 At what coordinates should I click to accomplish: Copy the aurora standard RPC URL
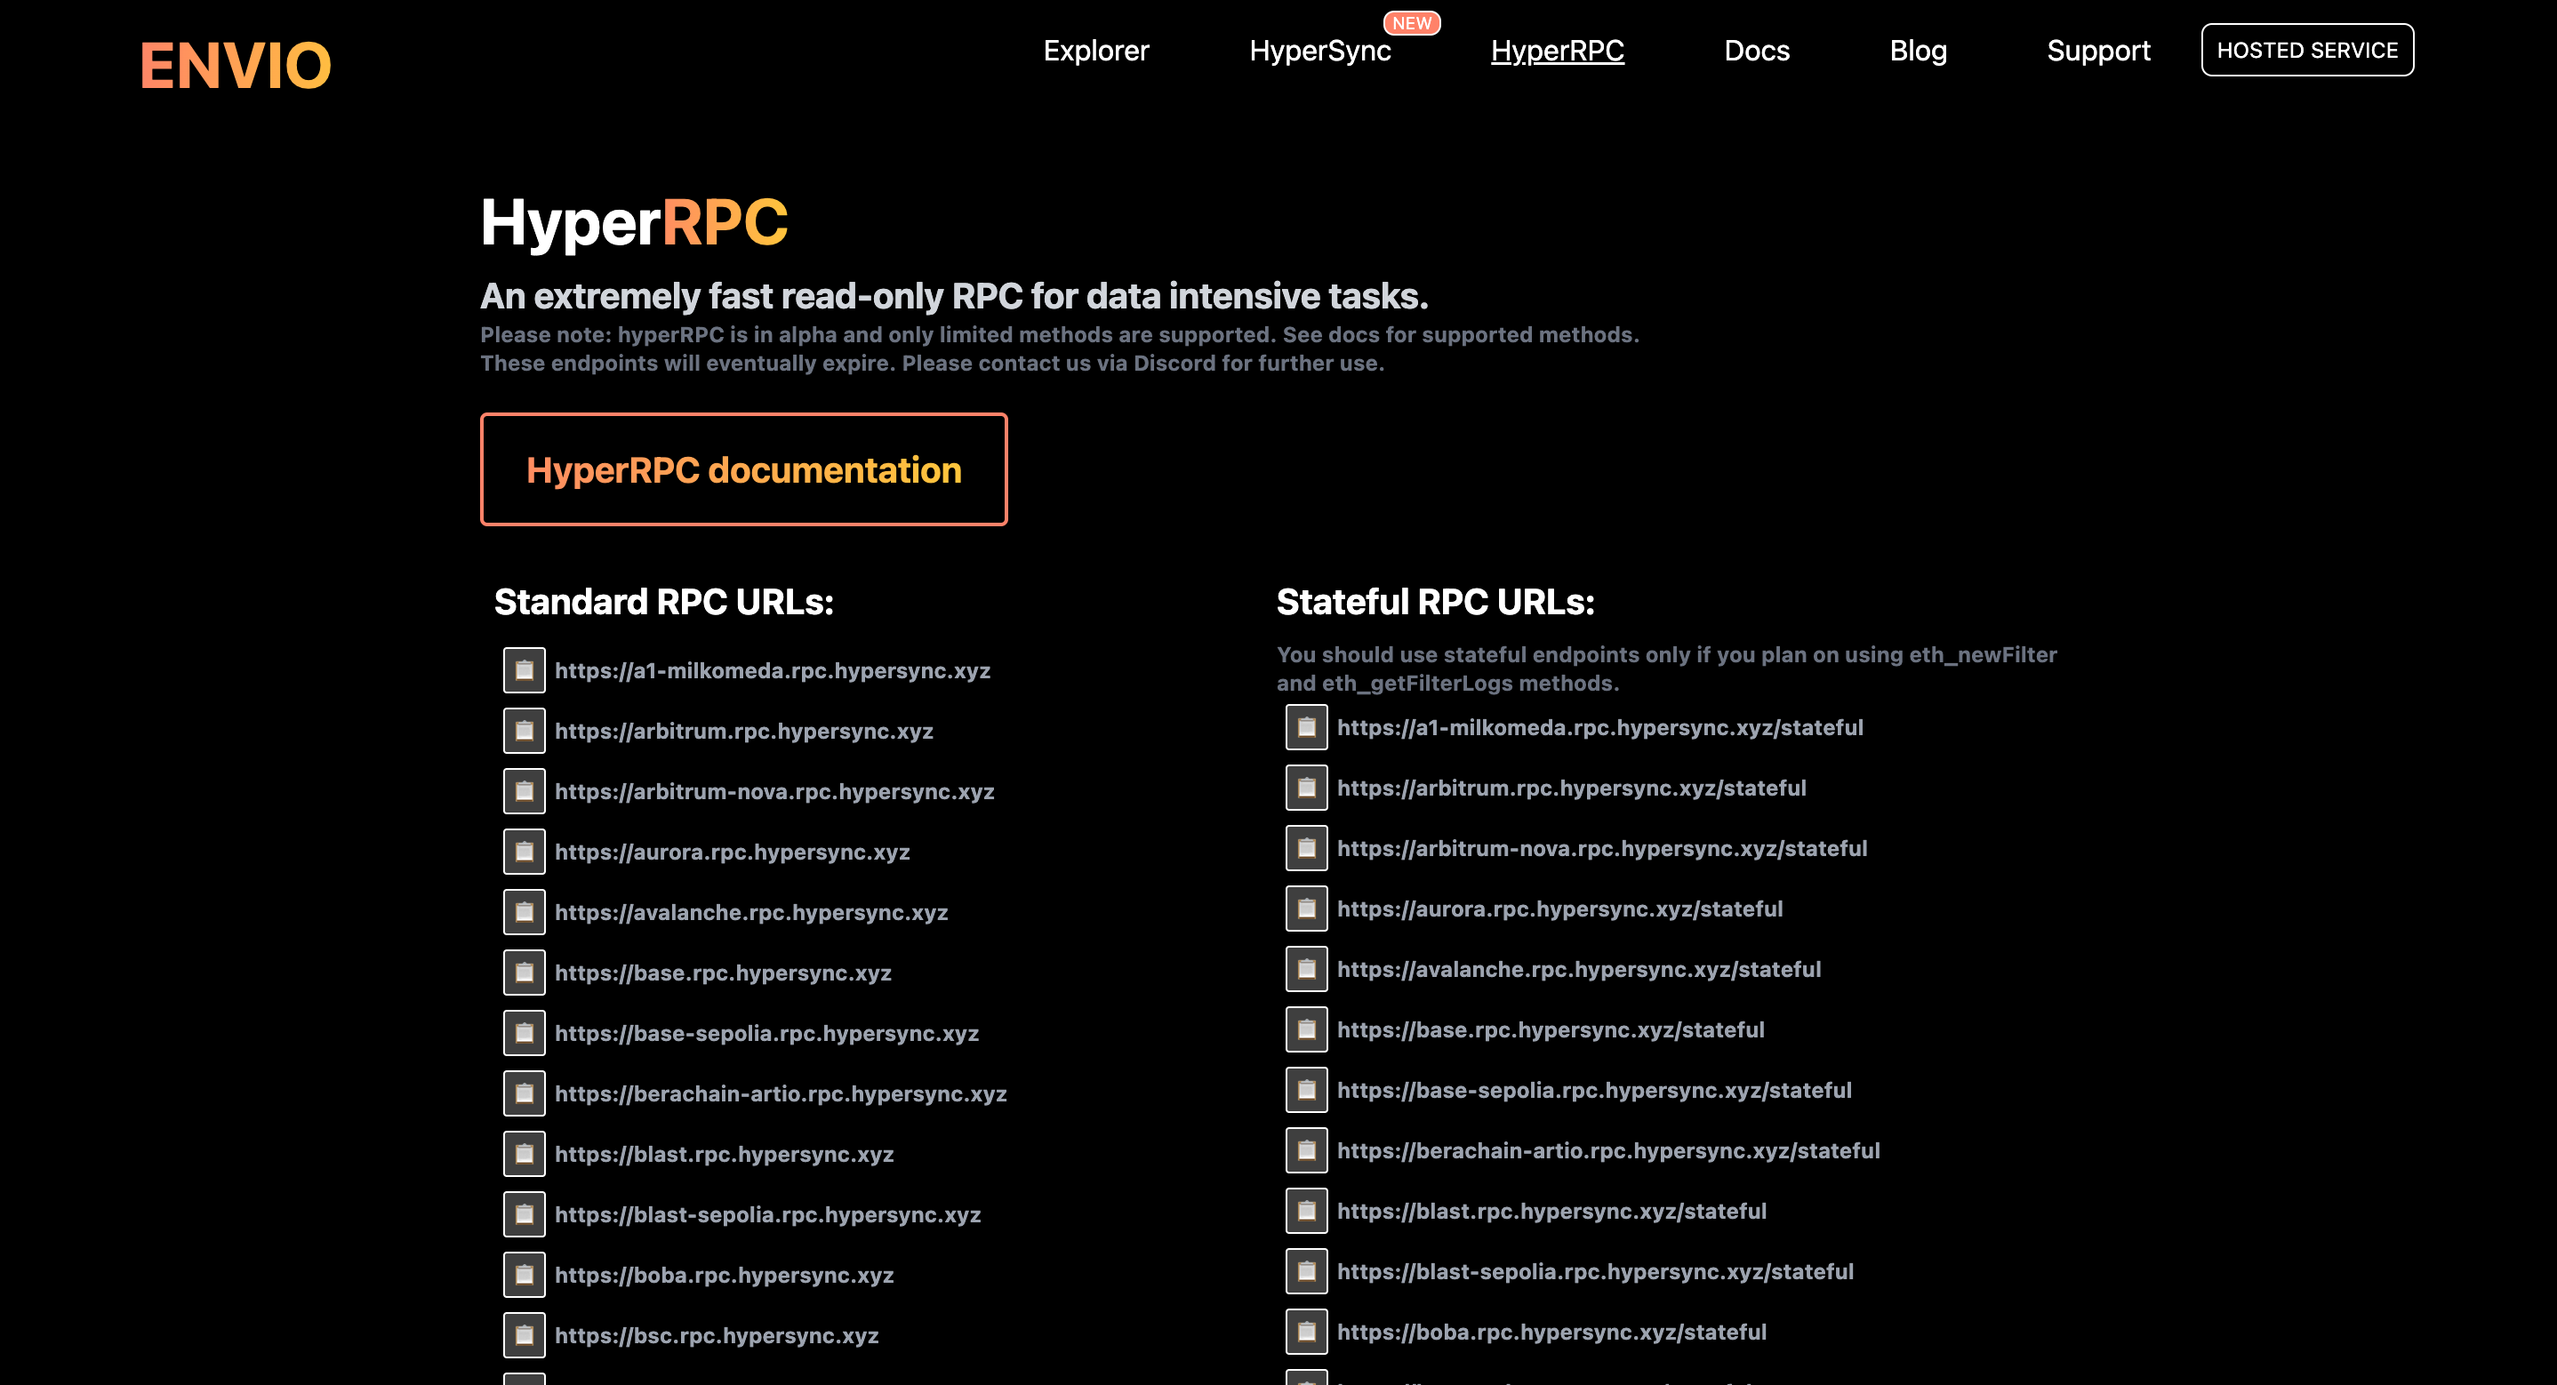[524, 852]
